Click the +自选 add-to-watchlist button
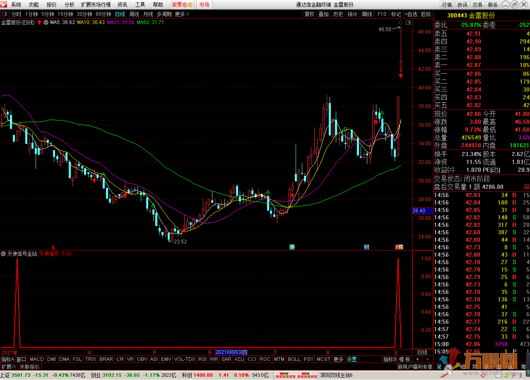530x380 pixels. click(411, 14)
